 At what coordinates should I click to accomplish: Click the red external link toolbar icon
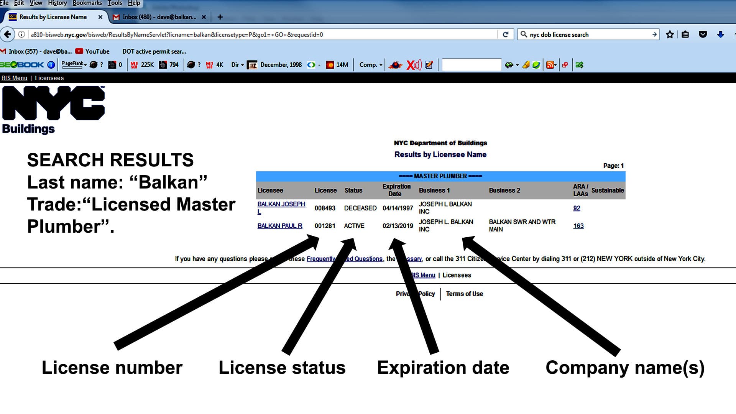click(565, 65)
